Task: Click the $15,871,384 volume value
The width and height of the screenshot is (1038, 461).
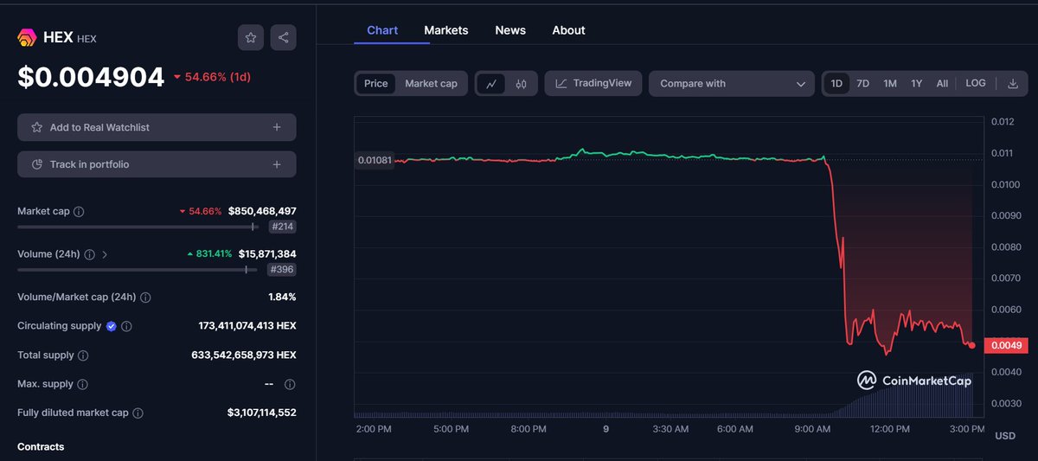Action: tap(267, 254)
